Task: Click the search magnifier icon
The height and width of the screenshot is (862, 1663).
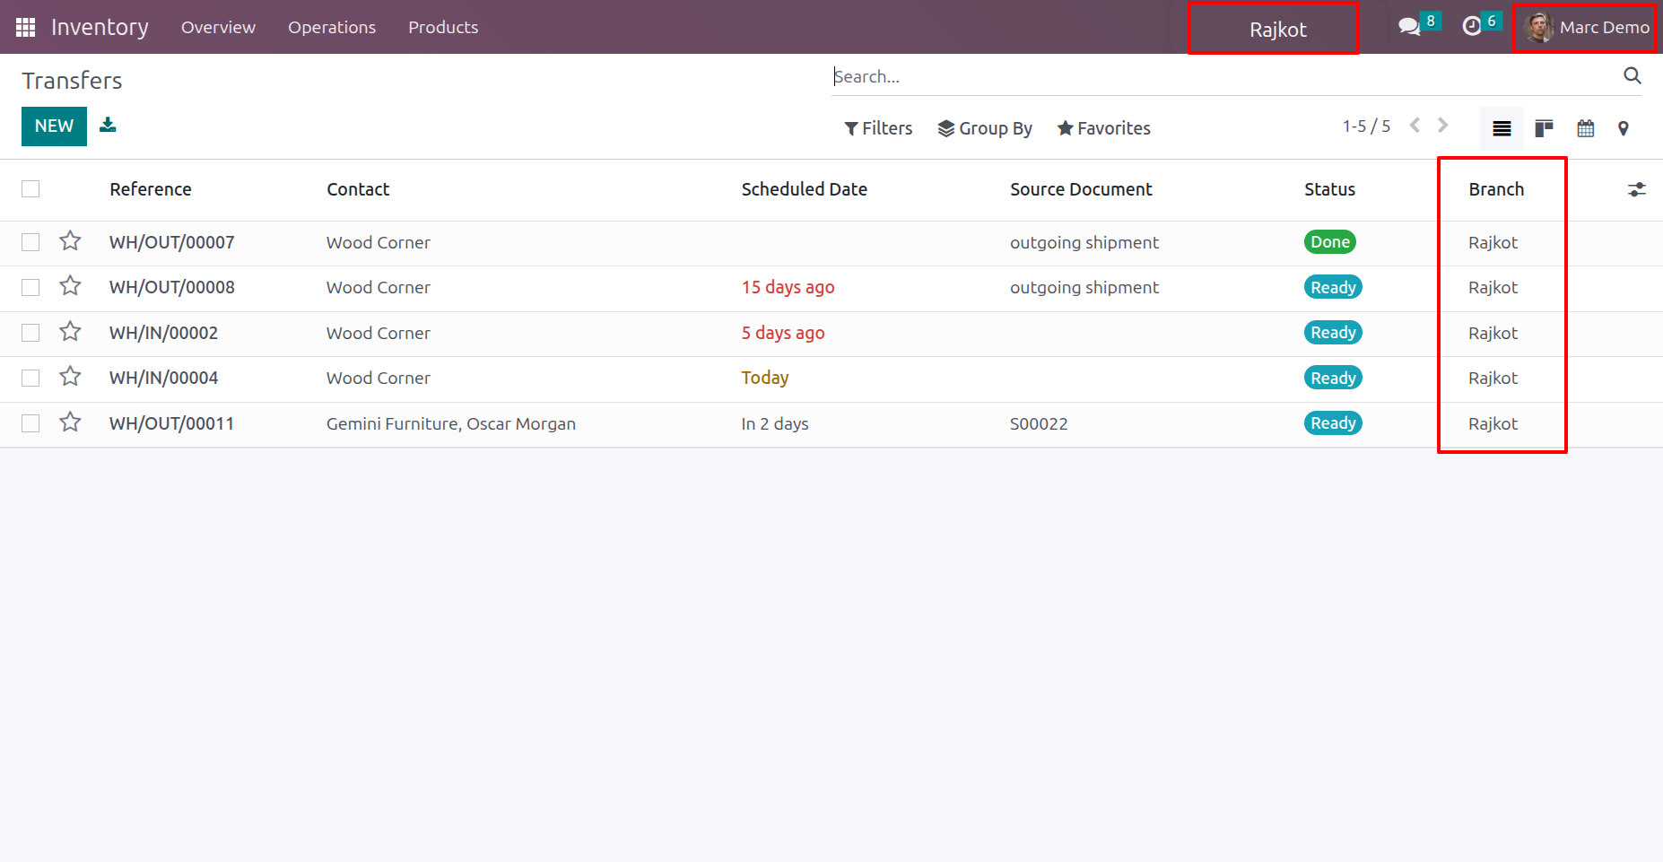Action: [1633, 76]
